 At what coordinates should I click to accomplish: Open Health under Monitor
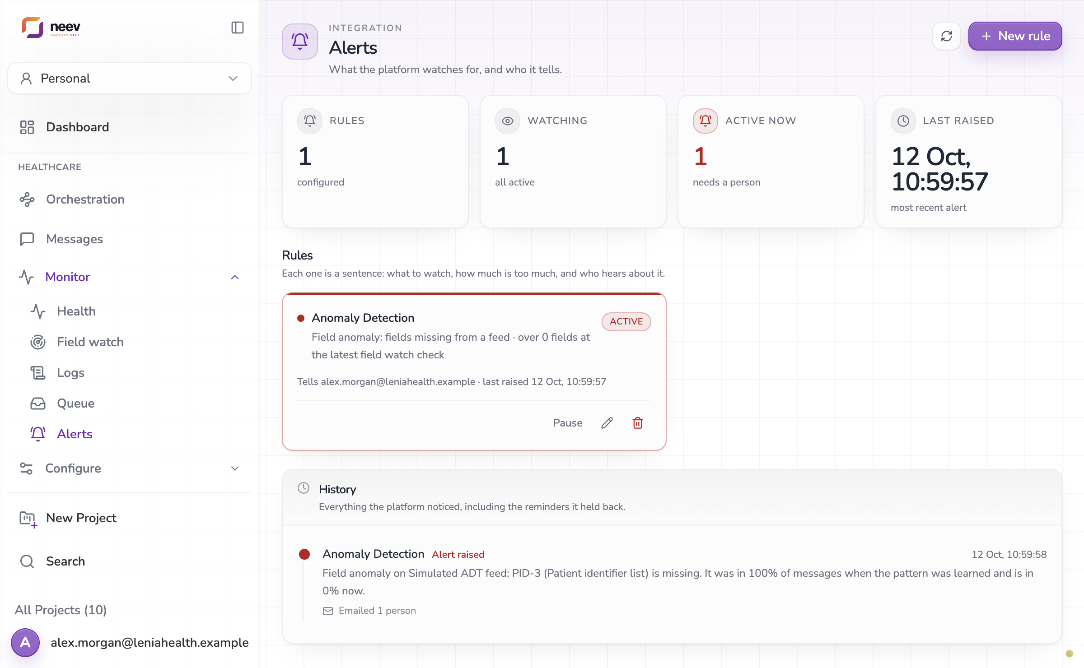76,311
